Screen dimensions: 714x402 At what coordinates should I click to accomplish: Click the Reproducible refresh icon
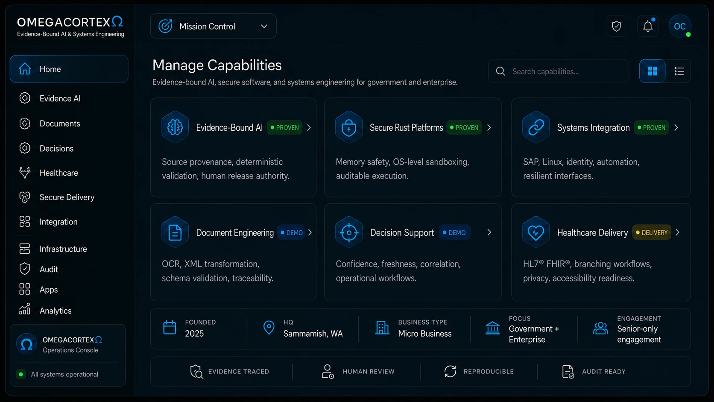(x=450, y=371)
